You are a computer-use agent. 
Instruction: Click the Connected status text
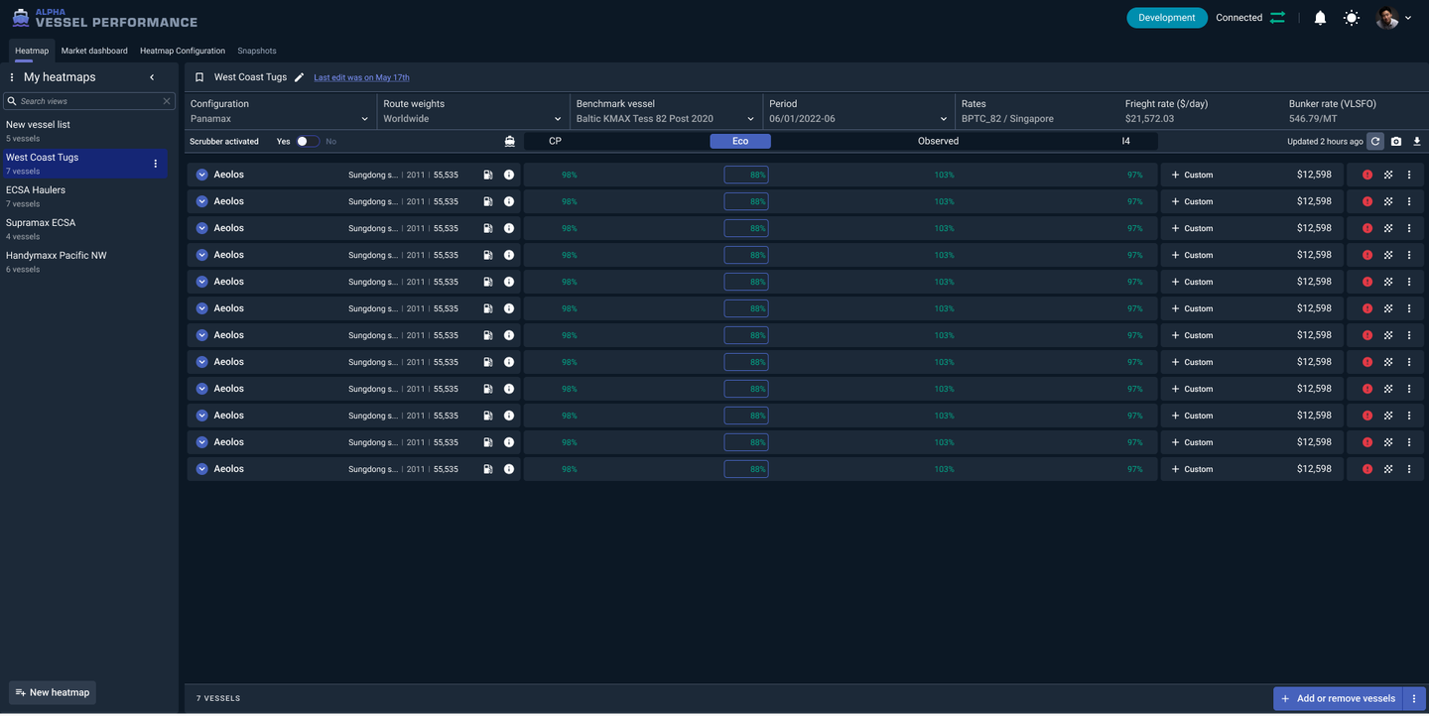[x=1239, y=18]
